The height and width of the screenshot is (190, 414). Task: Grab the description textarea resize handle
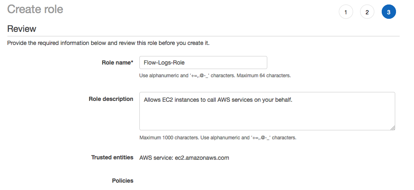click(x=393, y=128)
